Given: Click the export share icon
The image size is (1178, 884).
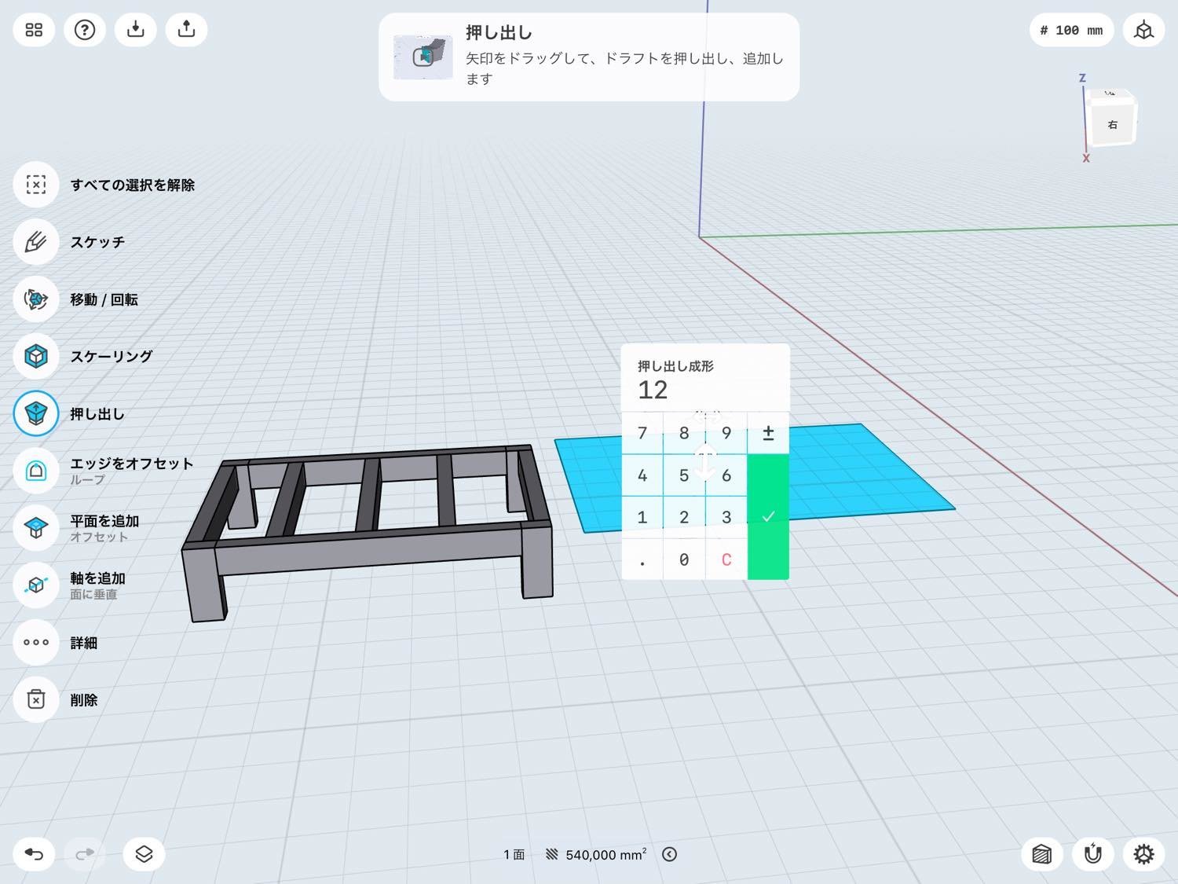Looking at the screenshot, I should (186, 30).
